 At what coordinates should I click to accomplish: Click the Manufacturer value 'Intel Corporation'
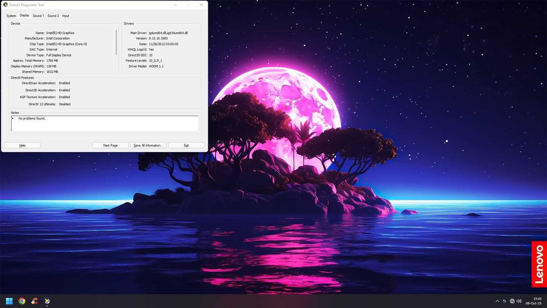[58, 38]
